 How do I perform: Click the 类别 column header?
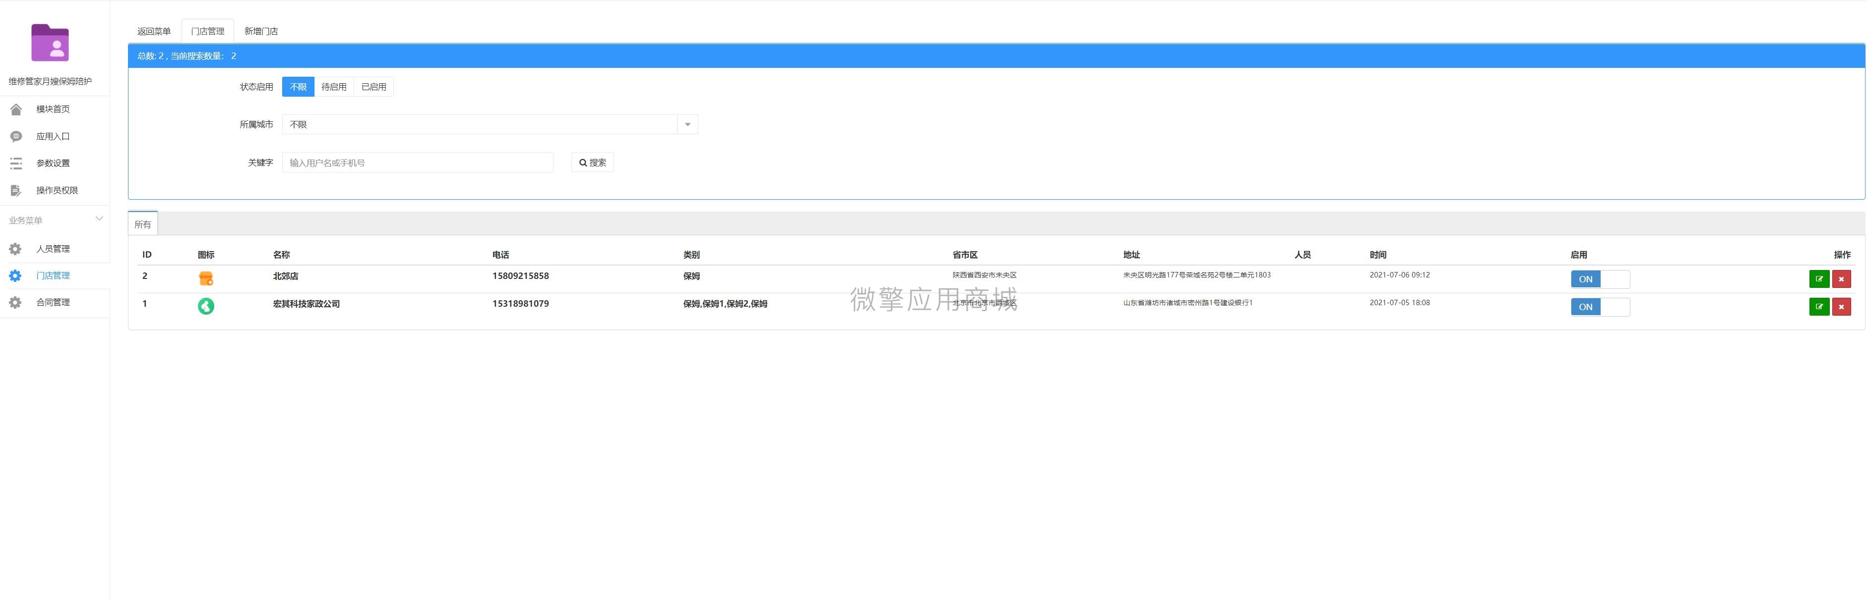click(691, 255)
